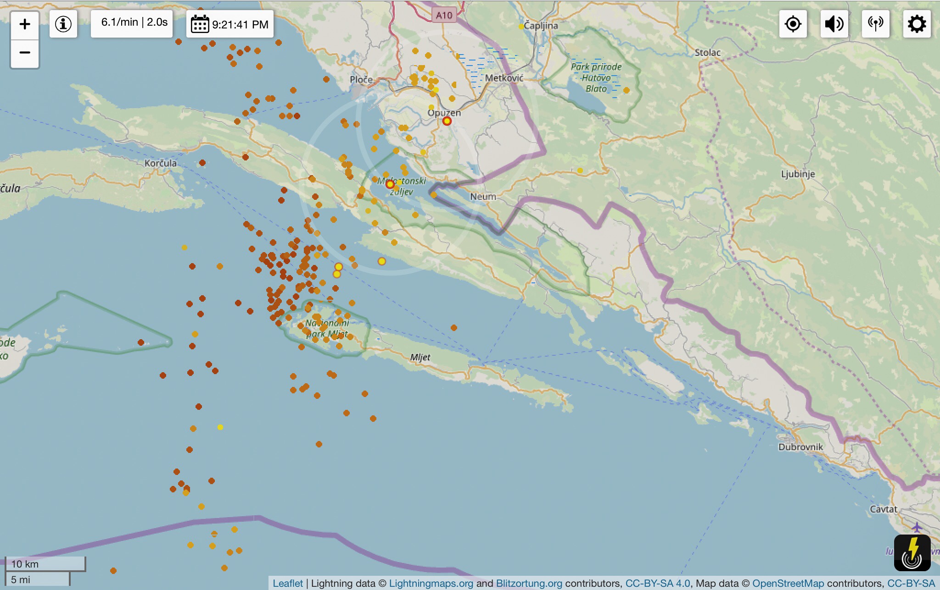Open CC-BY-SA 4.0 license link
This screenshot has width=940, height=590.
(x=657, y=583)
